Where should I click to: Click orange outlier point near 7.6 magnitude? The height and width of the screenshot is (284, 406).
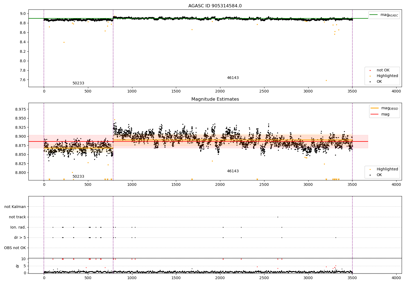(326, 80)
